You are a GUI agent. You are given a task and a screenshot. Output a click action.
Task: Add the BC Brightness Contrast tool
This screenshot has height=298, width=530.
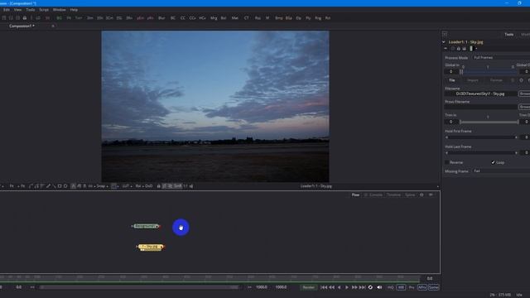[173, 18]
